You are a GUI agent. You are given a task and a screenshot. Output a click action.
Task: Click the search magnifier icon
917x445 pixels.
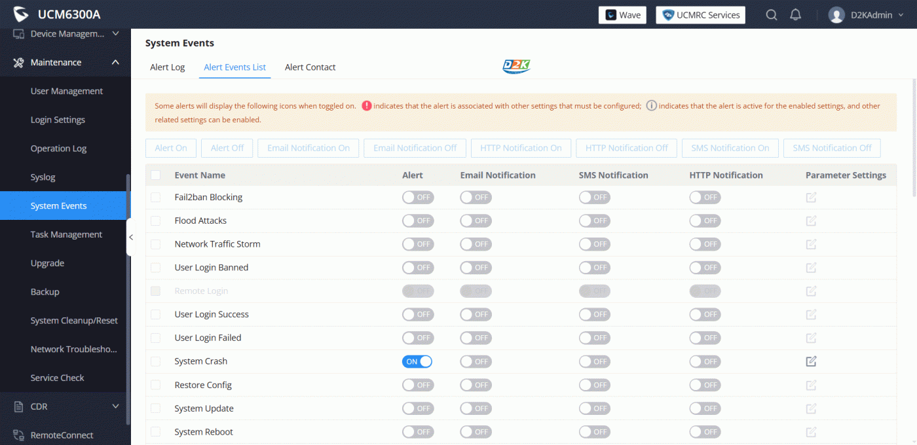[x=772, y=15]
